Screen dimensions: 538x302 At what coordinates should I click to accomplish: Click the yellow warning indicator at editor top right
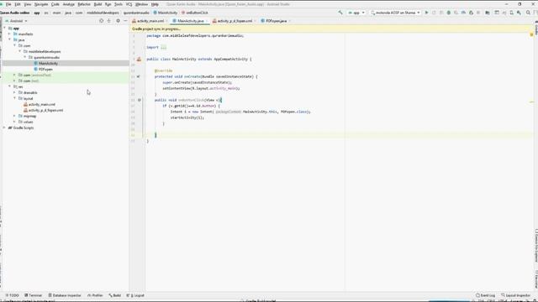(531, 35)
